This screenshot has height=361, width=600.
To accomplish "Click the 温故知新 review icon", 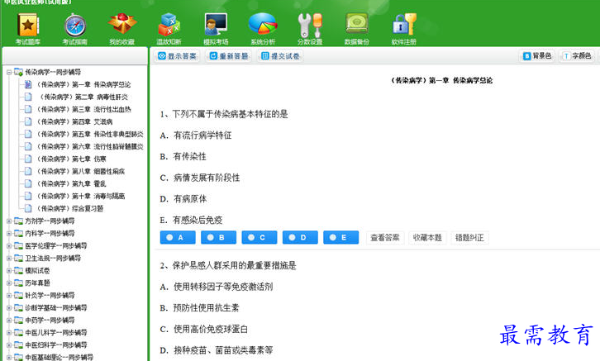I will tap(169, 26).
